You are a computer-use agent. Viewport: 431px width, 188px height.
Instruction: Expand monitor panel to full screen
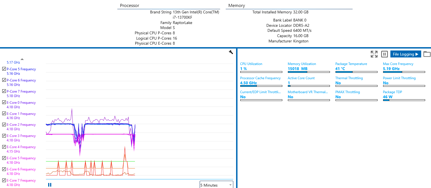374,54
